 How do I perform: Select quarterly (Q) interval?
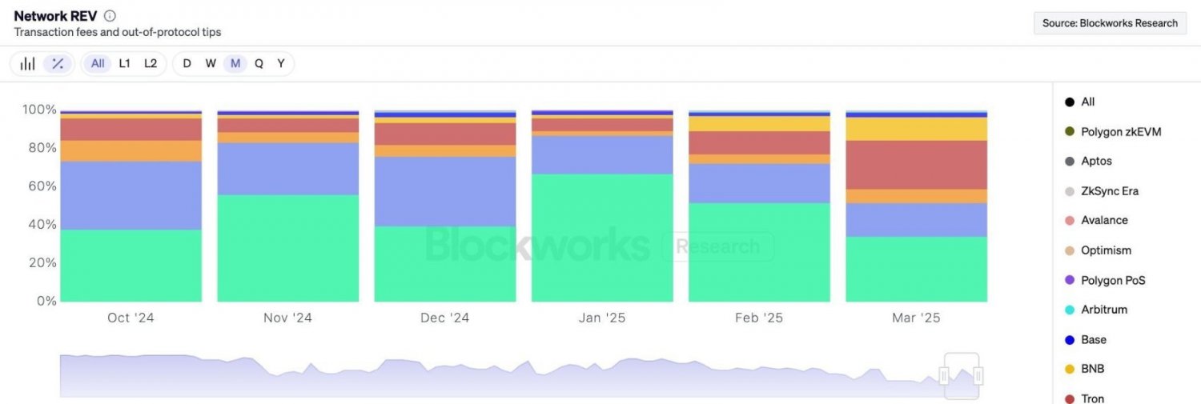(x=259, y=63)
